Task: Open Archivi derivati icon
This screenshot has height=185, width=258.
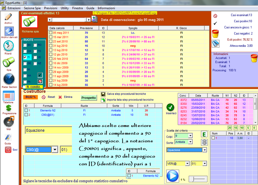Action: [9, 31]
